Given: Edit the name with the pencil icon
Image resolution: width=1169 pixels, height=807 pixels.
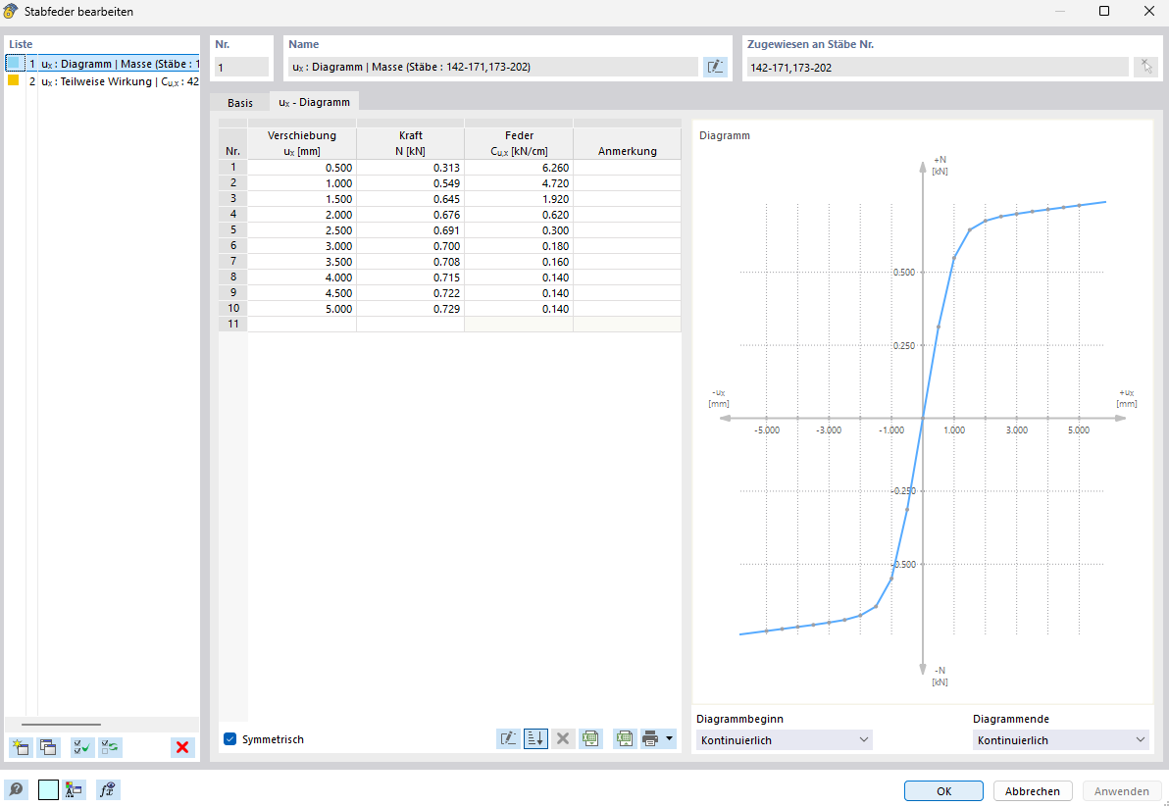Looking at the screenshot, I should (x=715, y=67).
